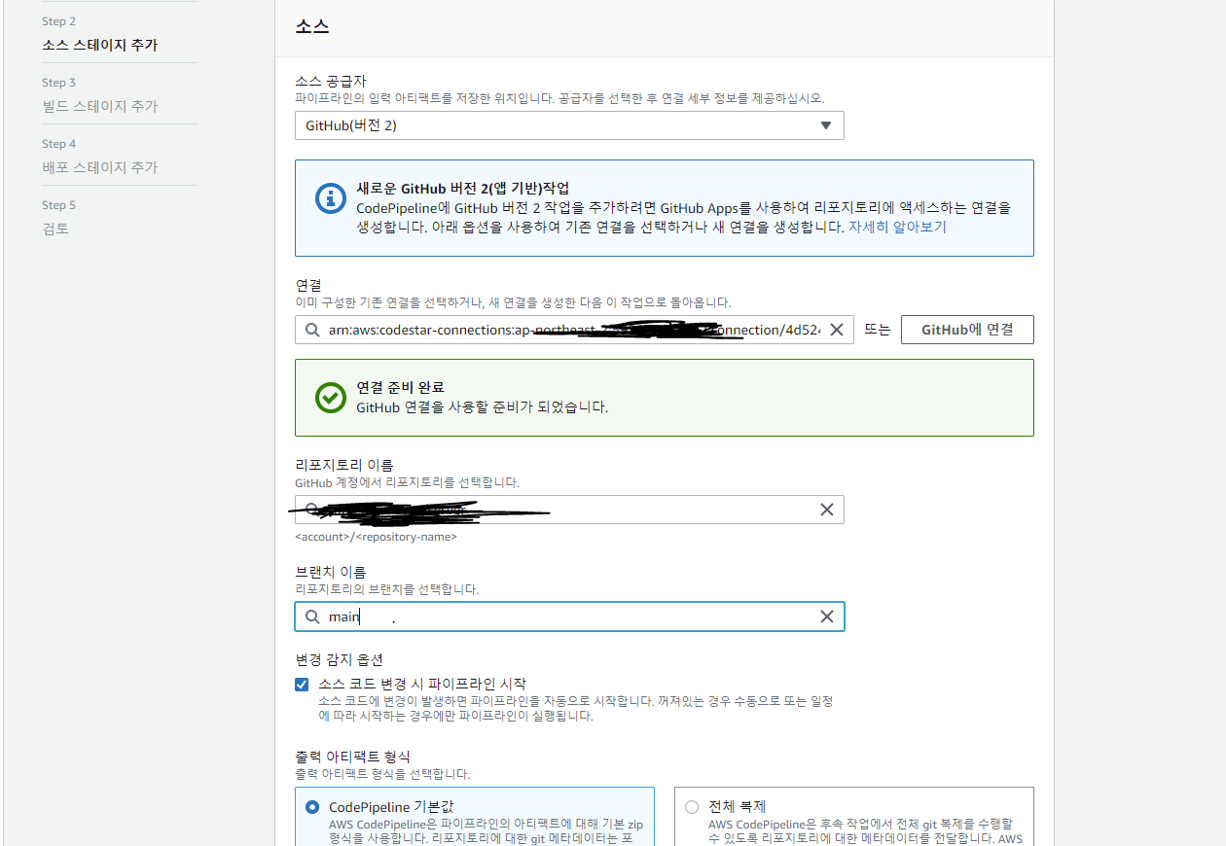Open the 소스 공급자 GitHub(버전 2) dropdown
This screenshot has width=1226, height=846.
click(569, 125)
